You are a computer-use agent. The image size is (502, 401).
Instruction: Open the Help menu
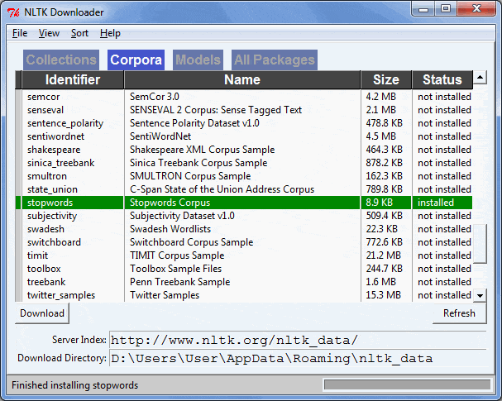[x=110, y=33]
